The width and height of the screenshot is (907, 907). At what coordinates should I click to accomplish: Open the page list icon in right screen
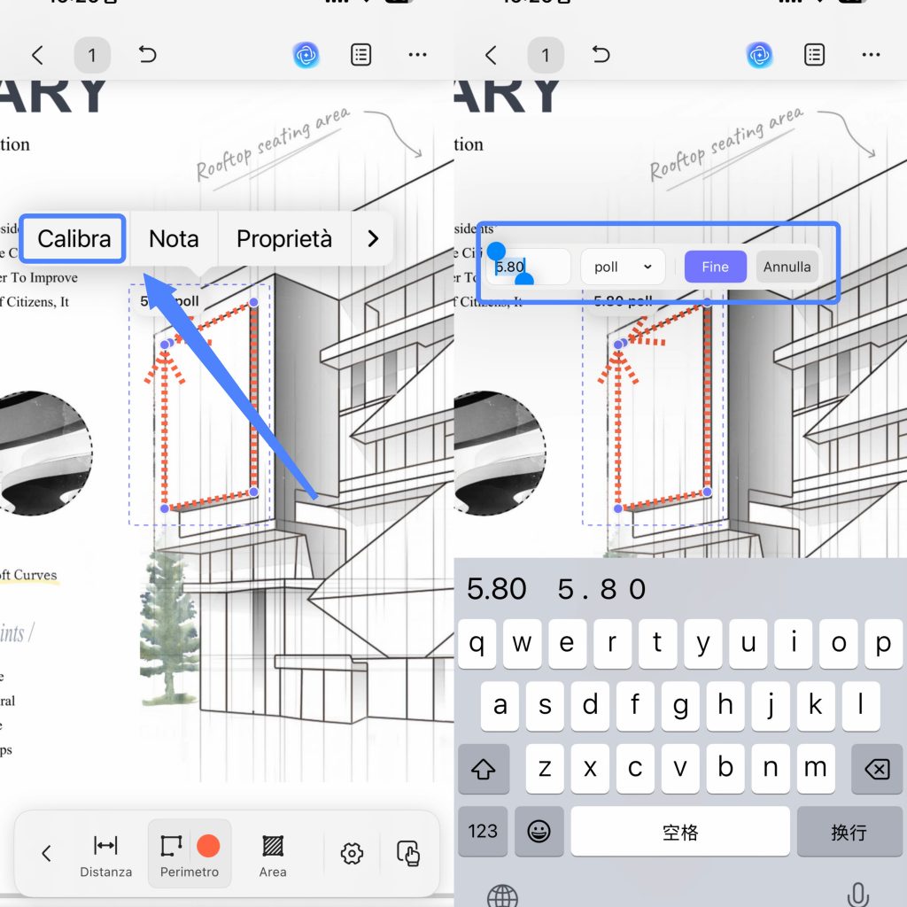click(x=815, y=55)
